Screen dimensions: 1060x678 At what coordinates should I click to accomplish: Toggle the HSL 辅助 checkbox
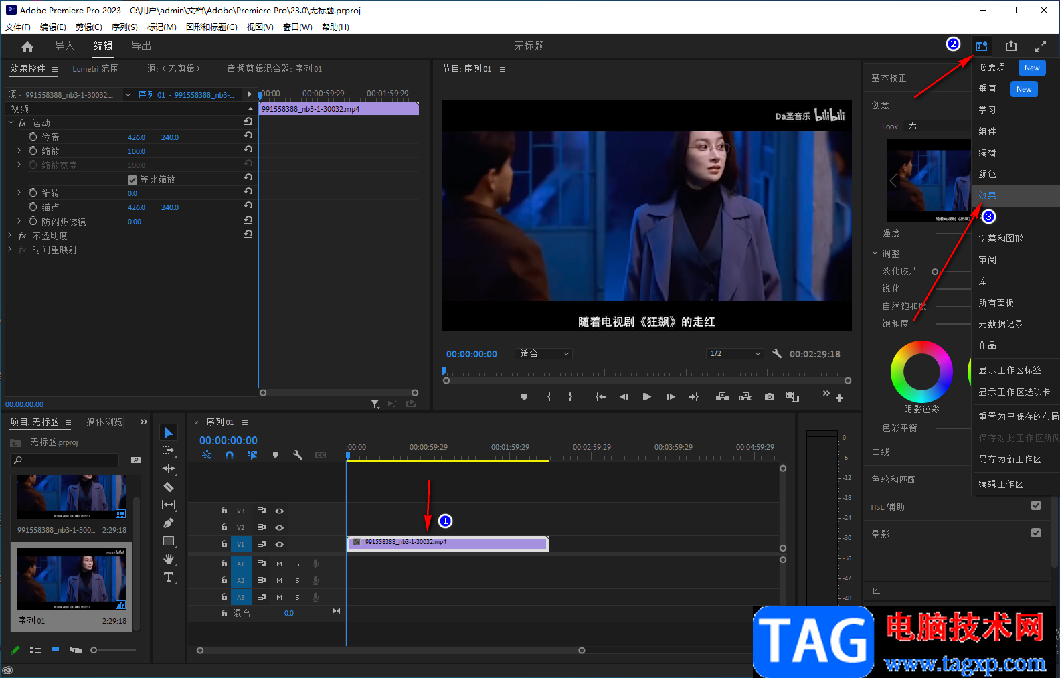[1036, 506]
